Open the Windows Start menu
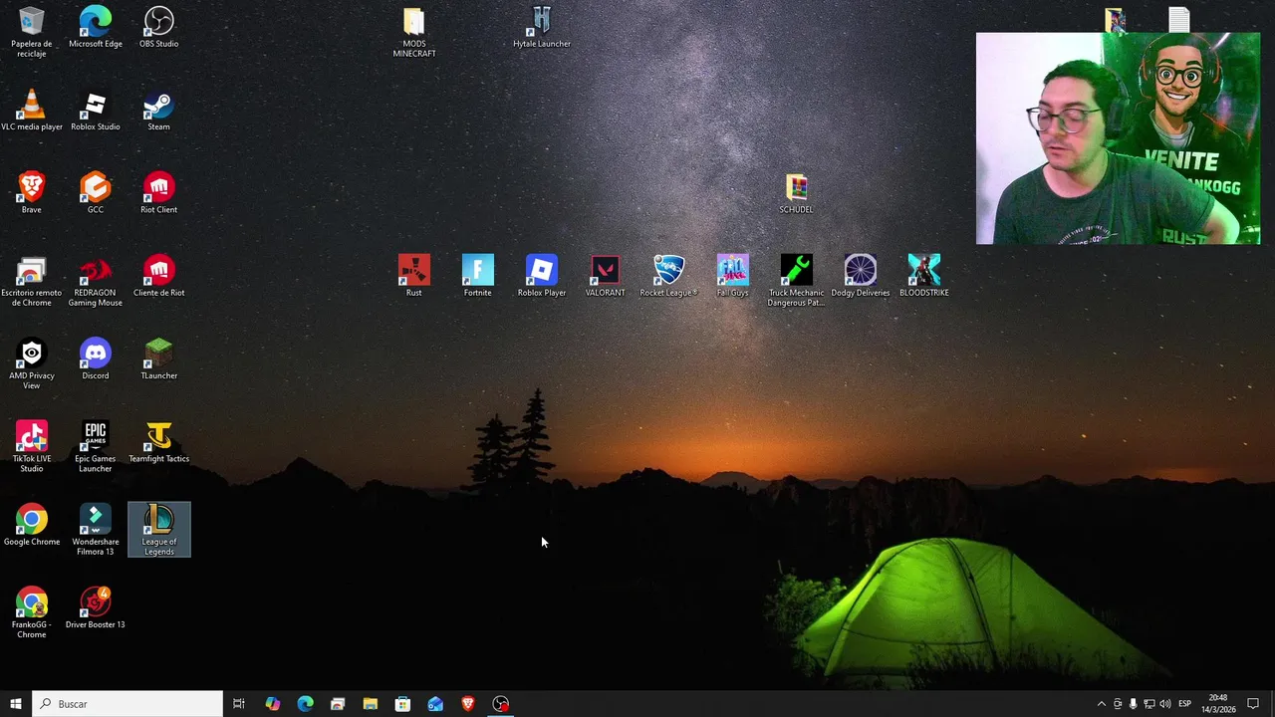The height and width of the screenshot is (717, 1275). (x=15, y=704)
